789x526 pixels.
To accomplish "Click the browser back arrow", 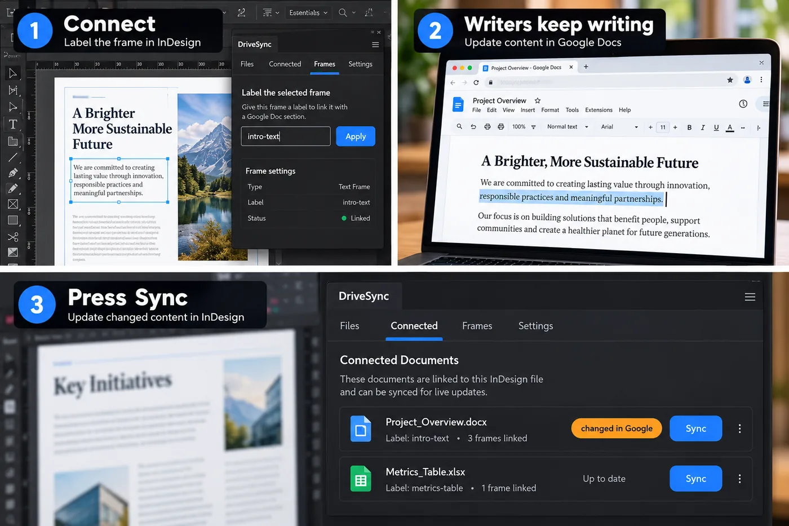I will [x=453, y=82].
